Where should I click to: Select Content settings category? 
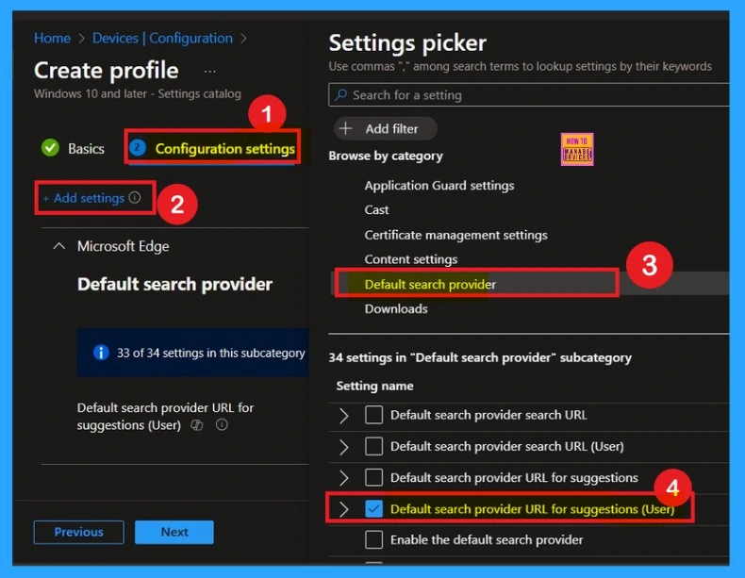(410, 259)
